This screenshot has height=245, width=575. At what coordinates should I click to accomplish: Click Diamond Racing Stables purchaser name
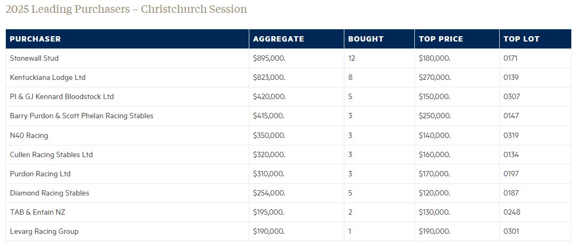[x=50, y=193]
